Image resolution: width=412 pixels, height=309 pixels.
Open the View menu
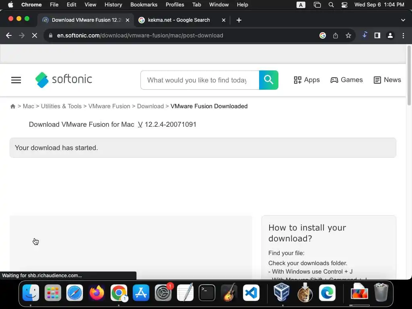click(x=91, y=5)
